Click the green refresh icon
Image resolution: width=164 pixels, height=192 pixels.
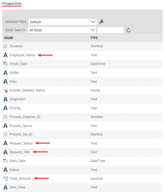128,30
